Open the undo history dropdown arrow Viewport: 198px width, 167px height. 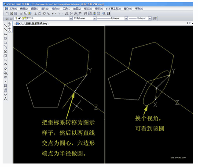pyautogui.click(x=56, y=14)
